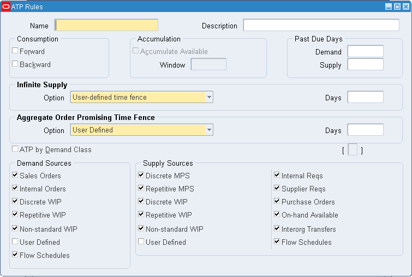
Task: Click the Description text field
Action: [x=321, y=25]
